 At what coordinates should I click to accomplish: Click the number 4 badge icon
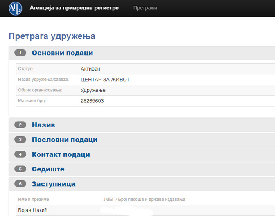[20, 154]
